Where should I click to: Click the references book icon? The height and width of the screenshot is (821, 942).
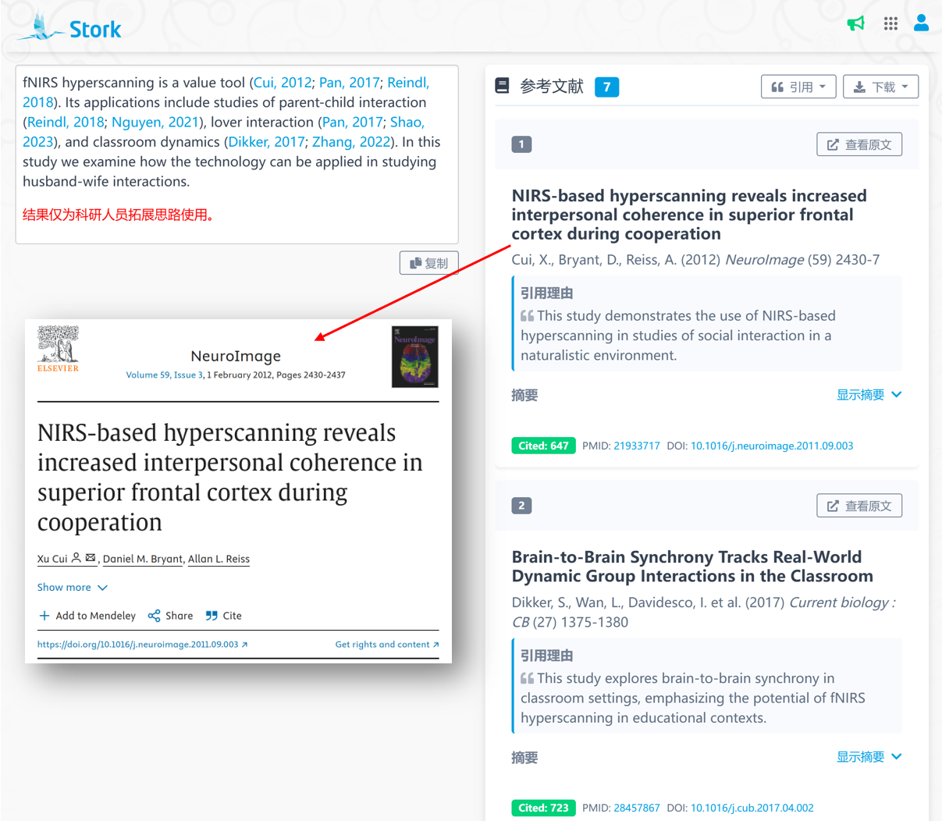point(502,86)
